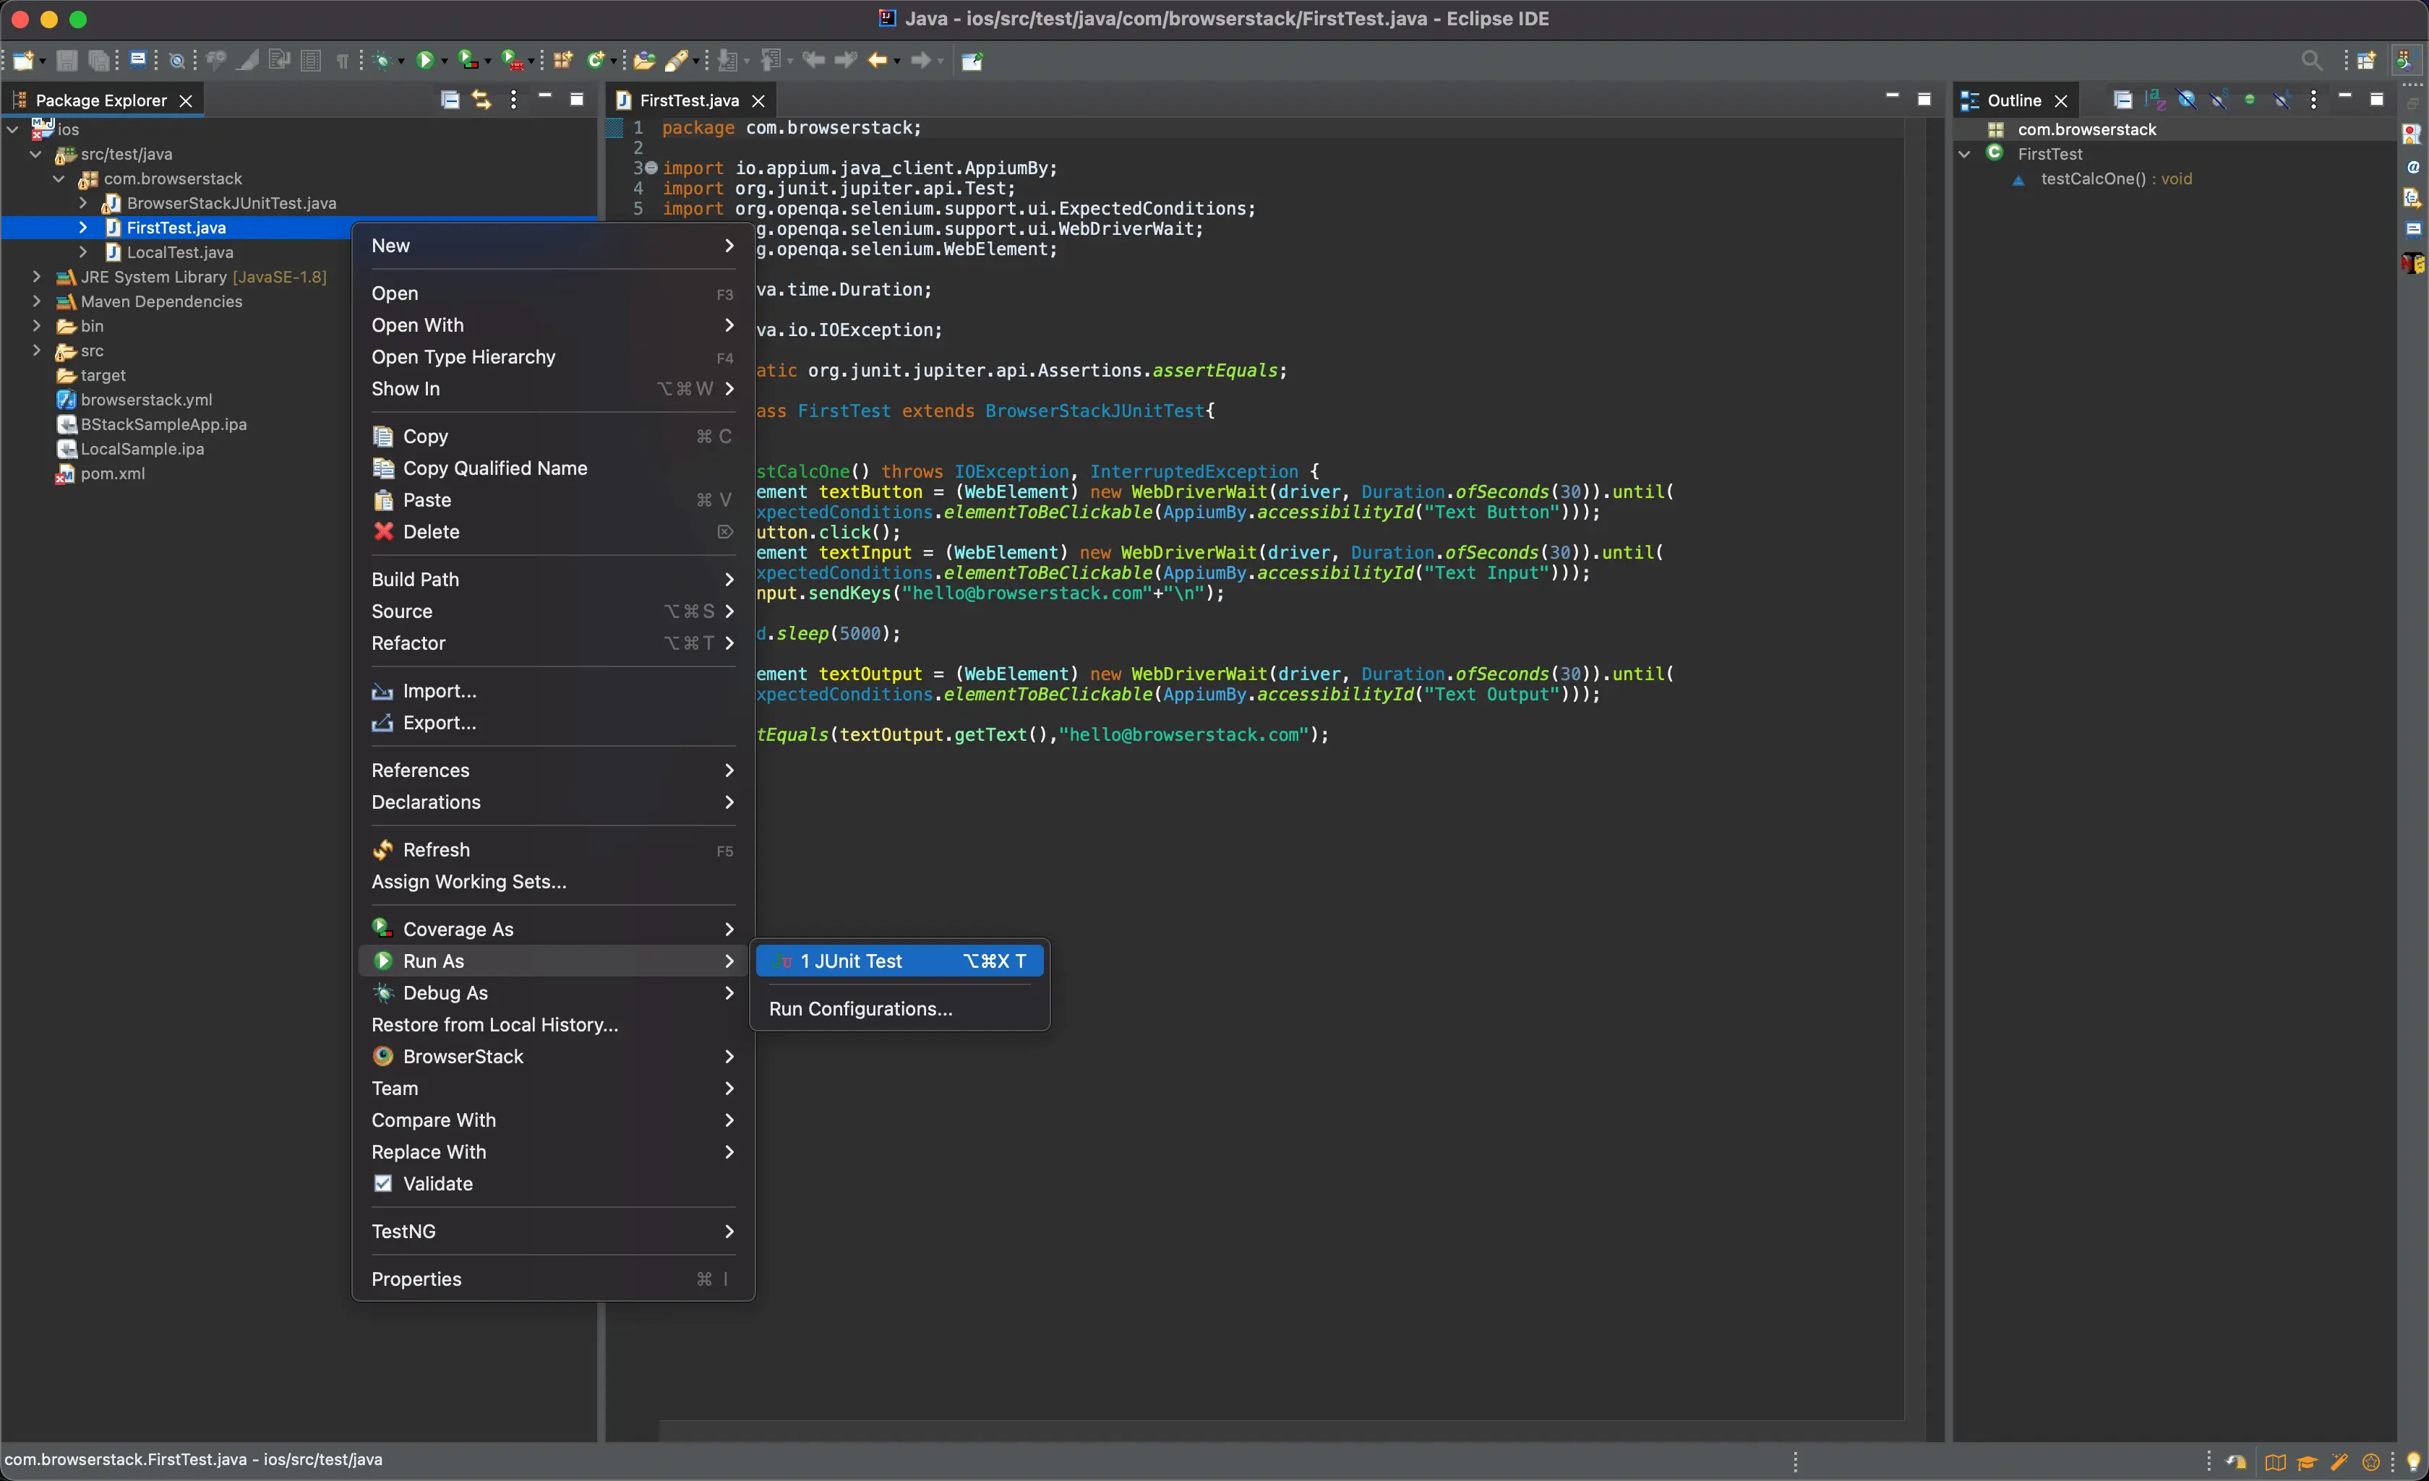Image resolution: width=2429 pixels, height=1481 pixels.
Task: Collapse the com.browserstack package node
Action: click(59, 179)
